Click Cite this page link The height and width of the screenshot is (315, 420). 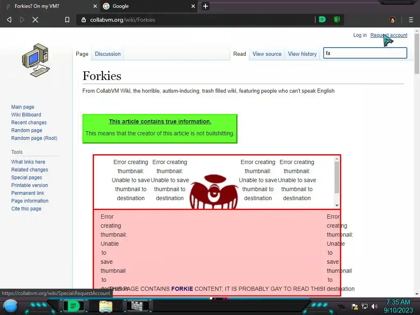point(26,208)
